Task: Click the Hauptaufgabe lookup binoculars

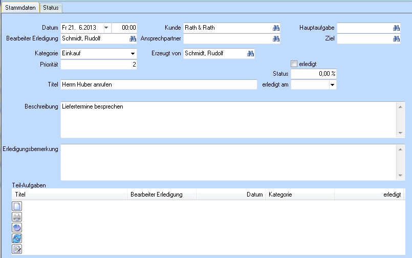Action: point(396,28)
